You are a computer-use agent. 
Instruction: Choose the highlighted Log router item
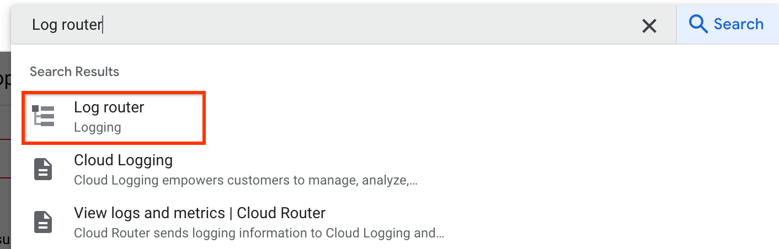click(x=114, y=117)
